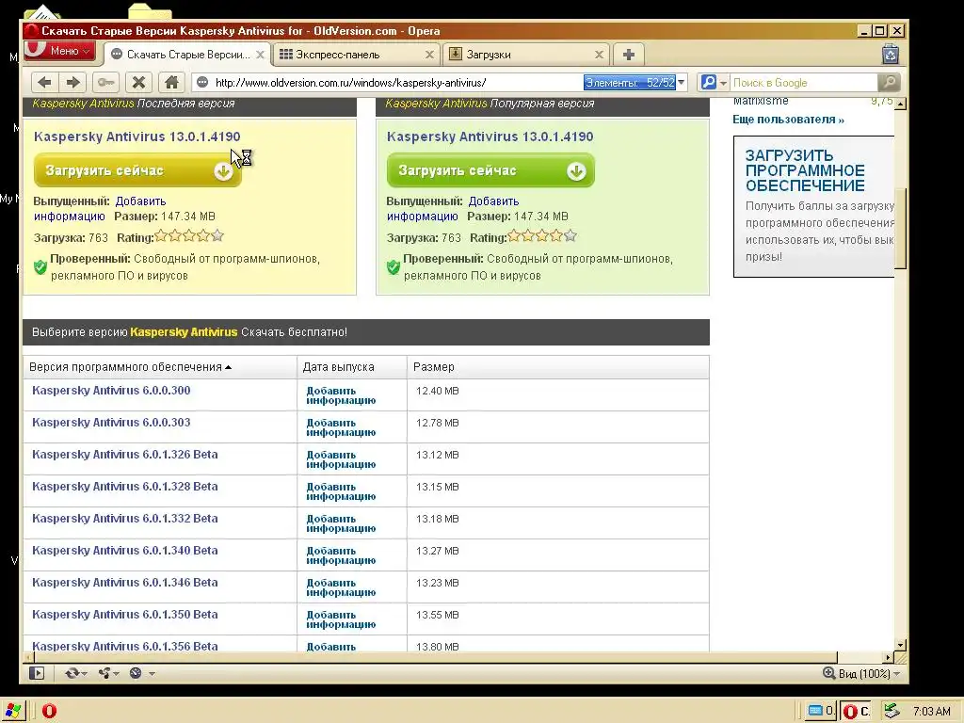Toggle the panels sidebar icon
This screenshot has height=723, width=964.
37,673
